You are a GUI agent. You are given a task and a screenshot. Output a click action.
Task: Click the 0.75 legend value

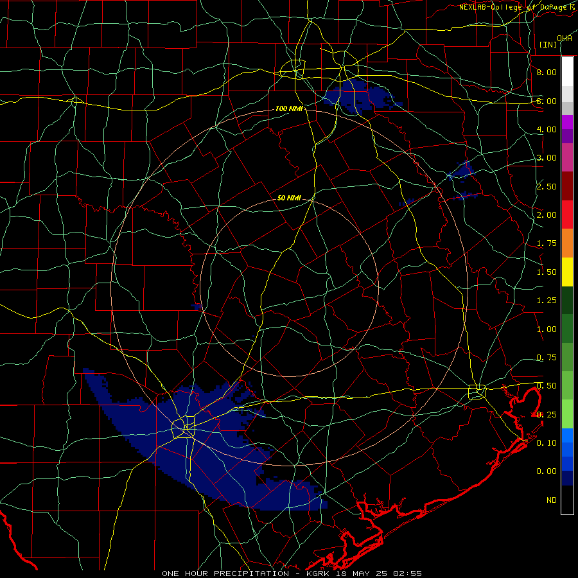point(547,358)
